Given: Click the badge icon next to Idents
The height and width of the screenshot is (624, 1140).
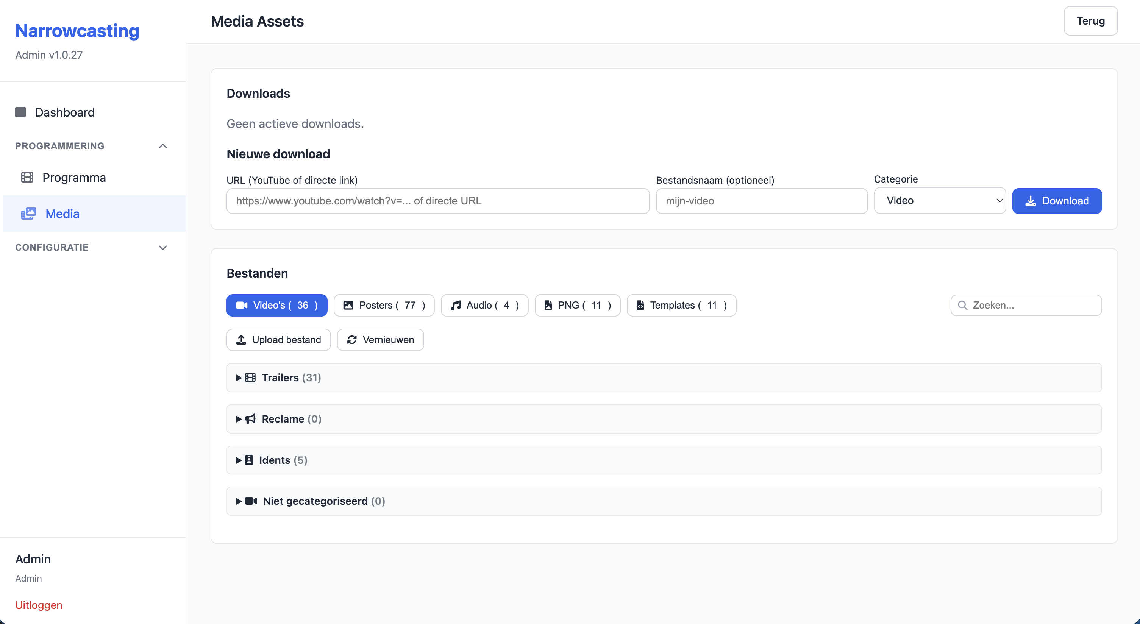Looking at the screenshot, I should point(249,460).
